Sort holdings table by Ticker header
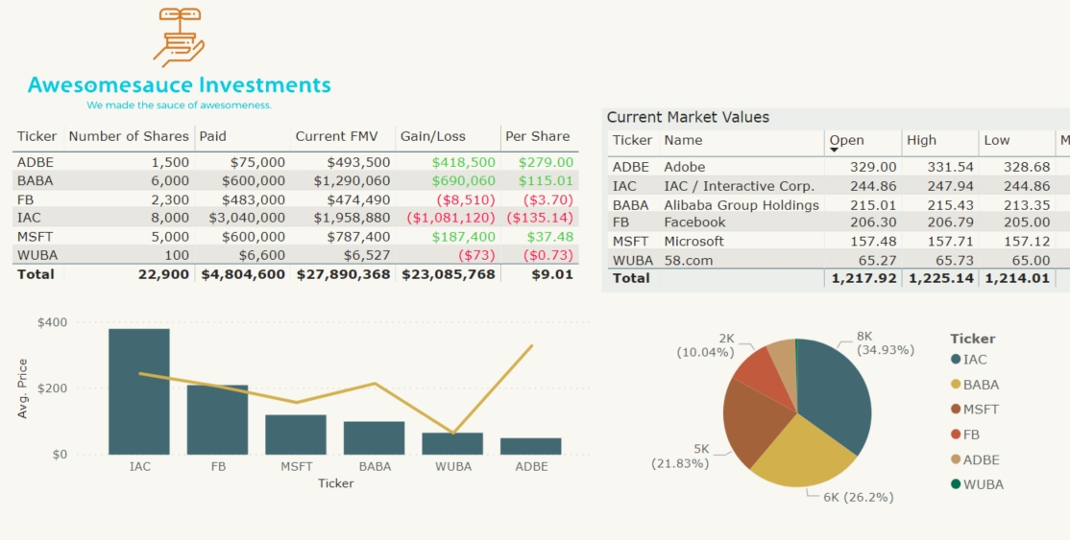This screenshot has width=1070, height=540. 36,136
